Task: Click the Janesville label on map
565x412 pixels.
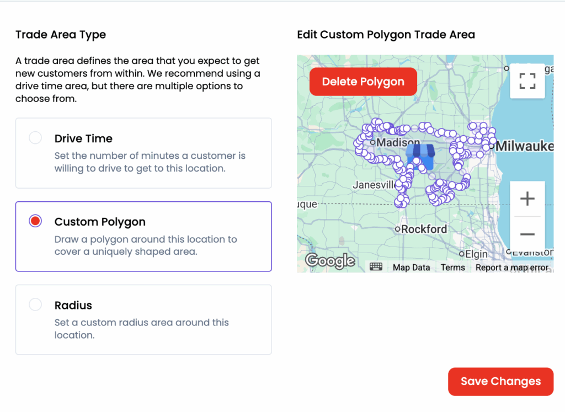Action: tap(374, 185)
